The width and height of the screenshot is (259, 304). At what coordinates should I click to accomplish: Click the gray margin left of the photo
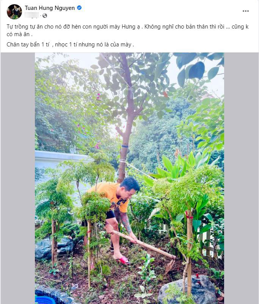point(18,178)
